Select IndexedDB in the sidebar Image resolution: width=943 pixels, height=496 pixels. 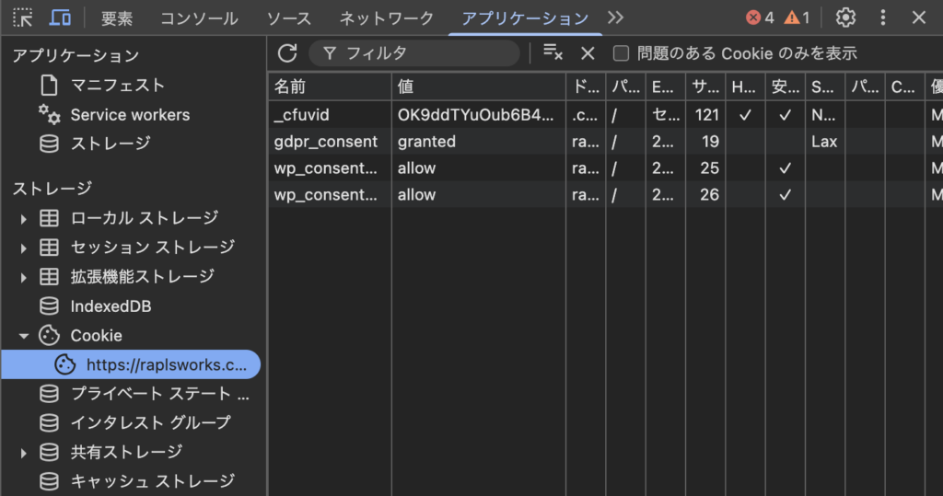(111, 306)
